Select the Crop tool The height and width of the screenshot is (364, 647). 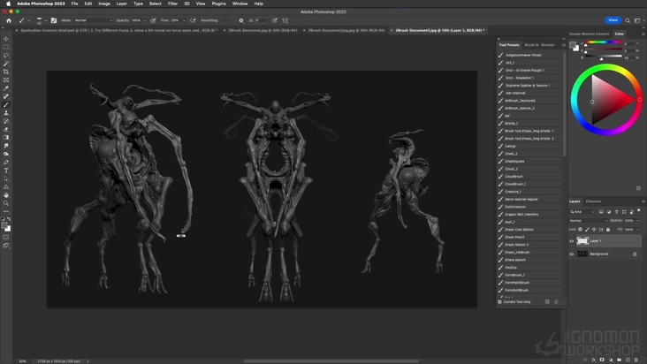point(6,72)
